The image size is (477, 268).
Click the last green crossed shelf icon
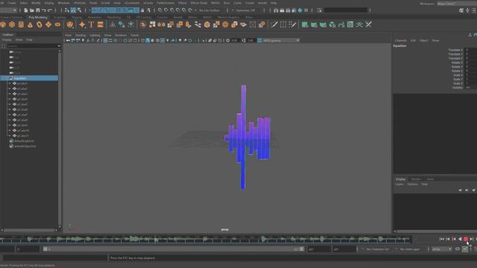tap(369, 25)
